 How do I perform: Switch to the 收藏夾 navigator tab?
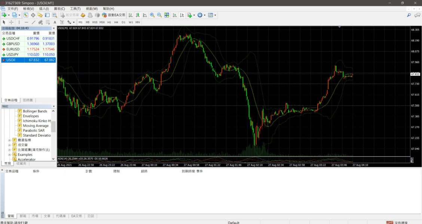[21, 164]
